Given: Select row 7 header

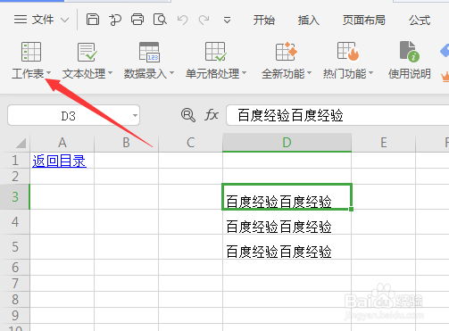Looking at the screenshot, I should 15,284.
